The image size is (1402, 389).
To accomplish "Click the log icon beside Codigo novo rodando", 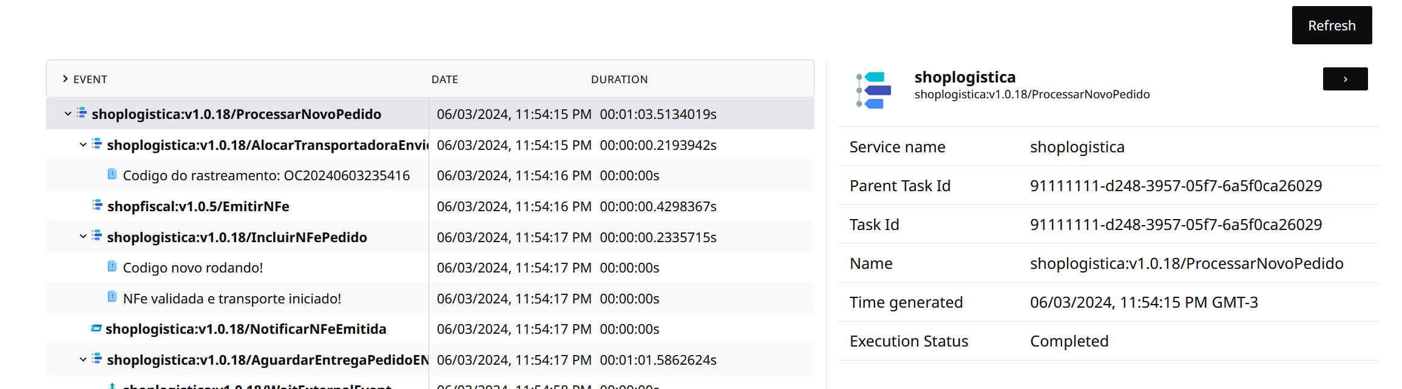I will pyautogui.click(x=112, y=266).
